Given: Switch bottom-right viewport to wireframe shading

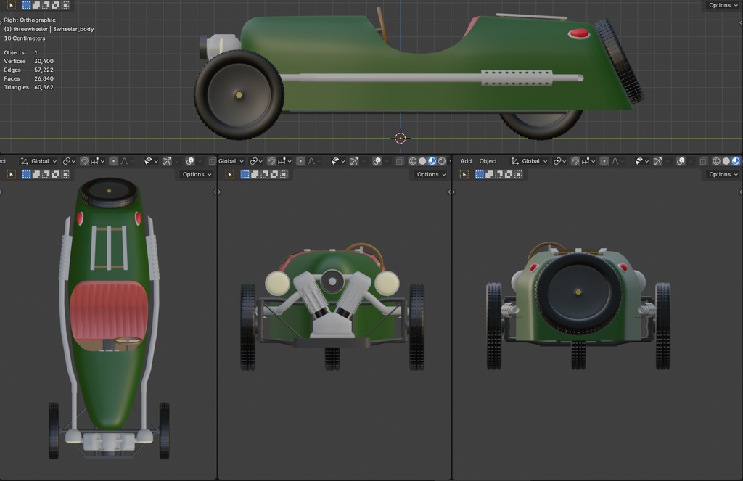Looking at the screenshot, I should (716, 161).
